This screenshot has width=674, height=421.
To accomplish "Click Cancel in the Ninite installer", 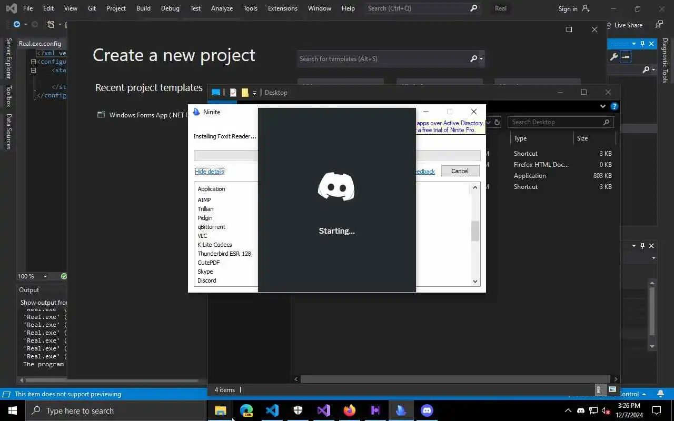I will coord(460,171).
